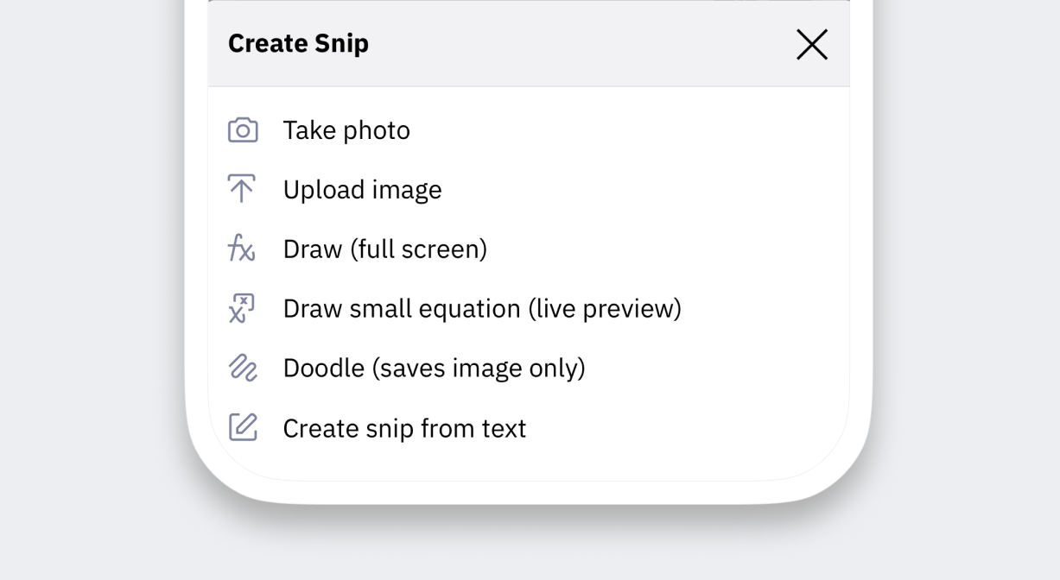Open Draw (full screen) mode

(385, 249)
